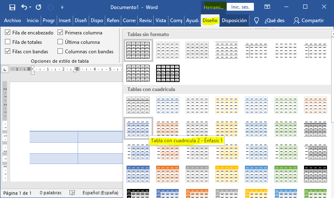The height and width of the screenshot is (198, 334).
Task: Uncheck Fila de encabezado checkbox
Action: pos(7,32)
